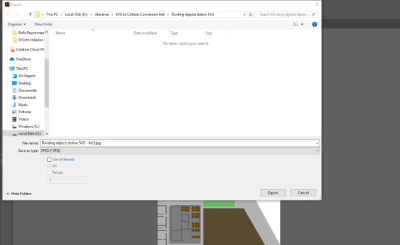
Task: Select This PC in navigation pane
Action: coord(19,69)
